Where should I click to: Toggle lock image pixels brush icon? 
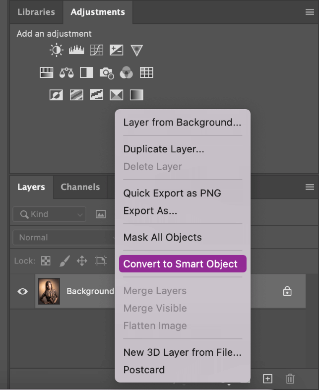pos(64,261)
